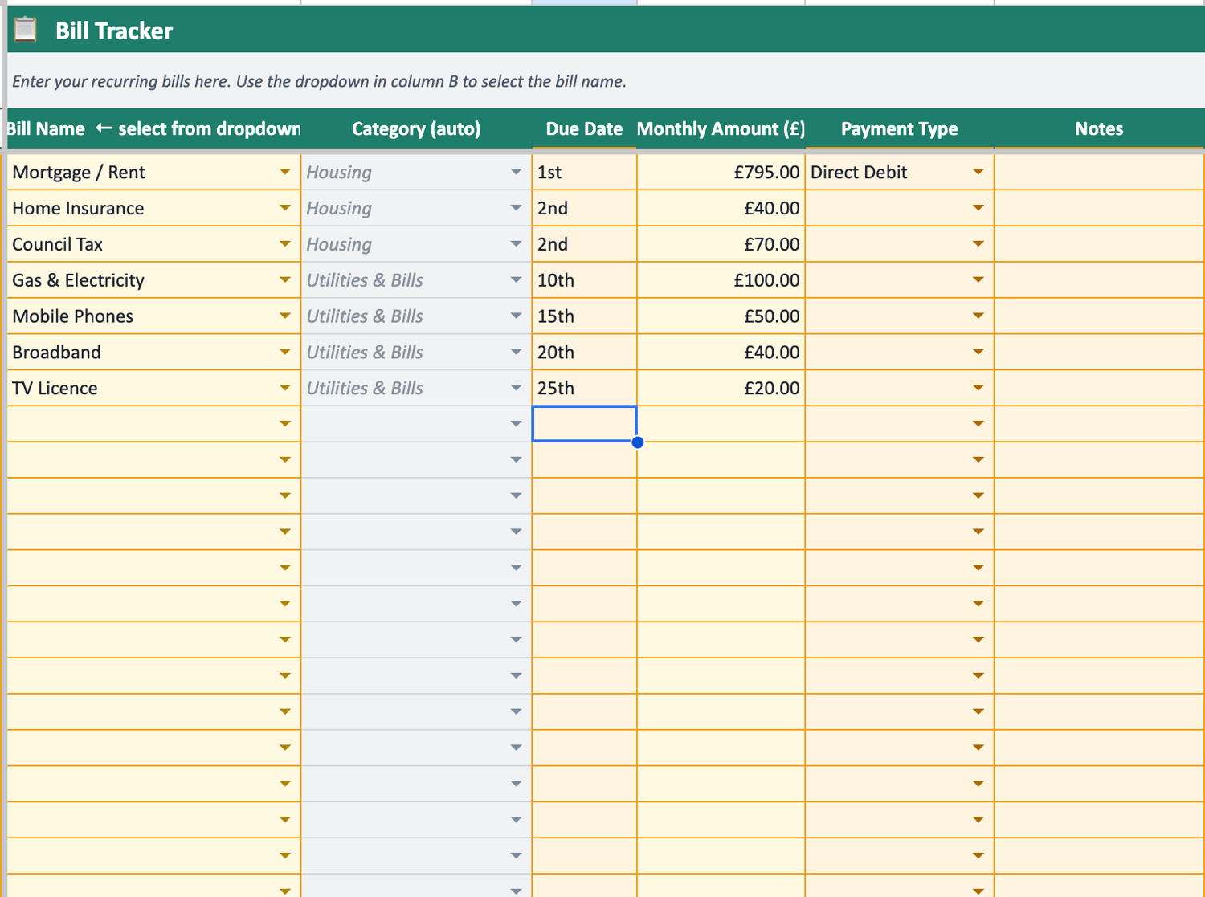
Task: Click the Monthly Amount (£) column header
Action: point(721,128)
